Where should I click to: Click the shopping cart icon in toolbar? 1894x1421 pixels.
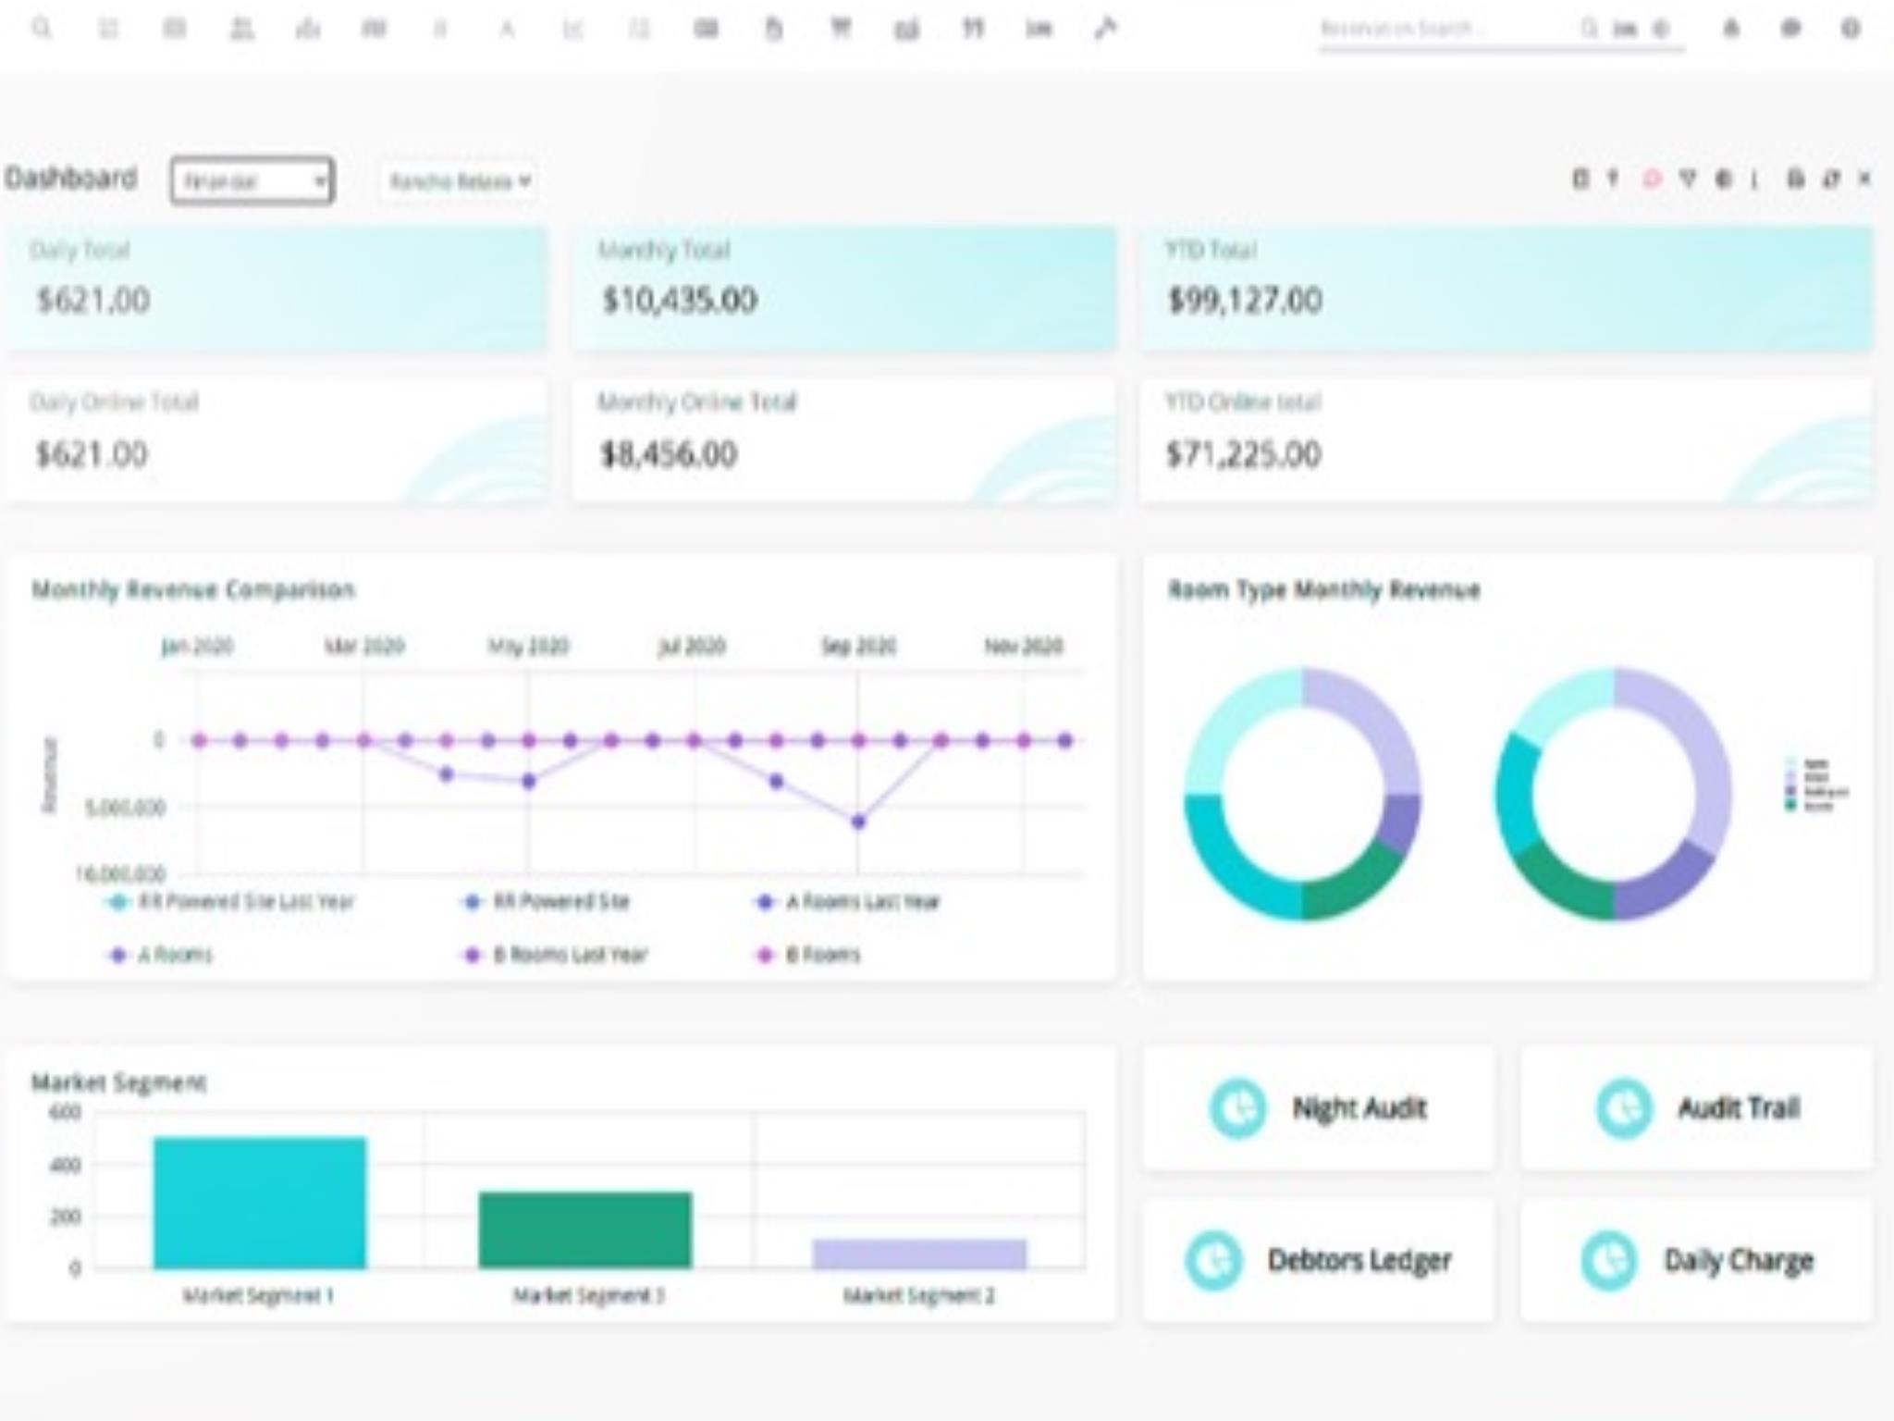(x=840, y=29)
